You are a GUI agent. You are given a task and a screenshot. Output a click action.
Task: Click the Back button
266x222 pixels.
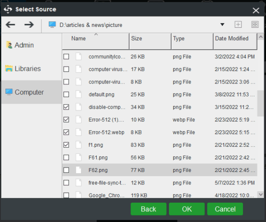point(148,209)
